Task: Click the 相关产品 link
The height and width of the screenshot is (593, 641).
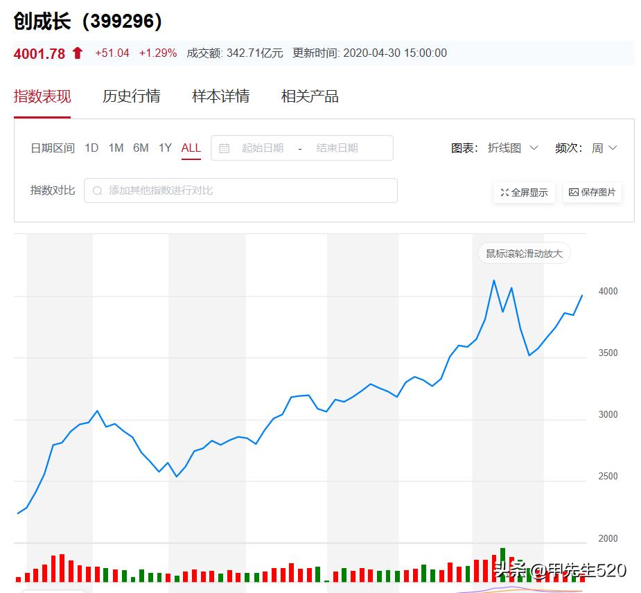Action: coord(309,96)
